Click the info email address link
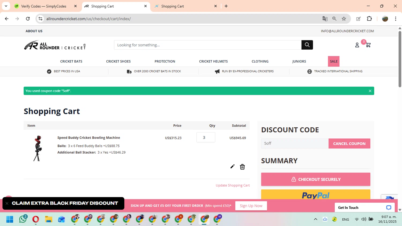This screenshot has width=402, height=226. coord(347,31)
